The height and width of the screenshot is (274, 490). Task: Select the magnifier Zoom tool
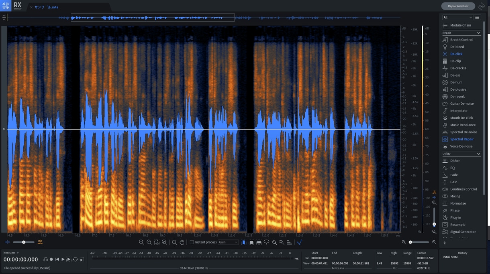click(174, 242)
